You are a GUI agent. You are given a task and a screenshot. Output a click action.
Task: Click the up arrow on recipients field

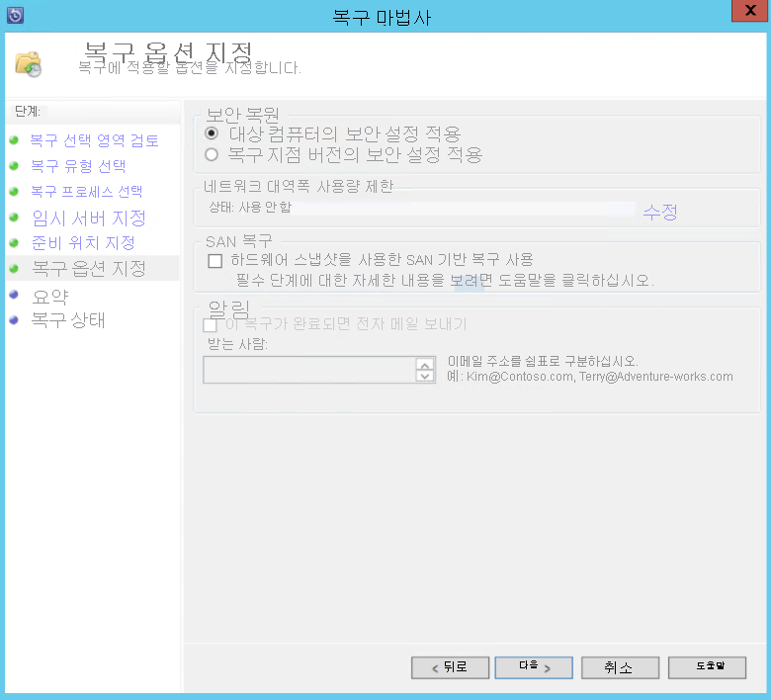(x=425, y=365)
